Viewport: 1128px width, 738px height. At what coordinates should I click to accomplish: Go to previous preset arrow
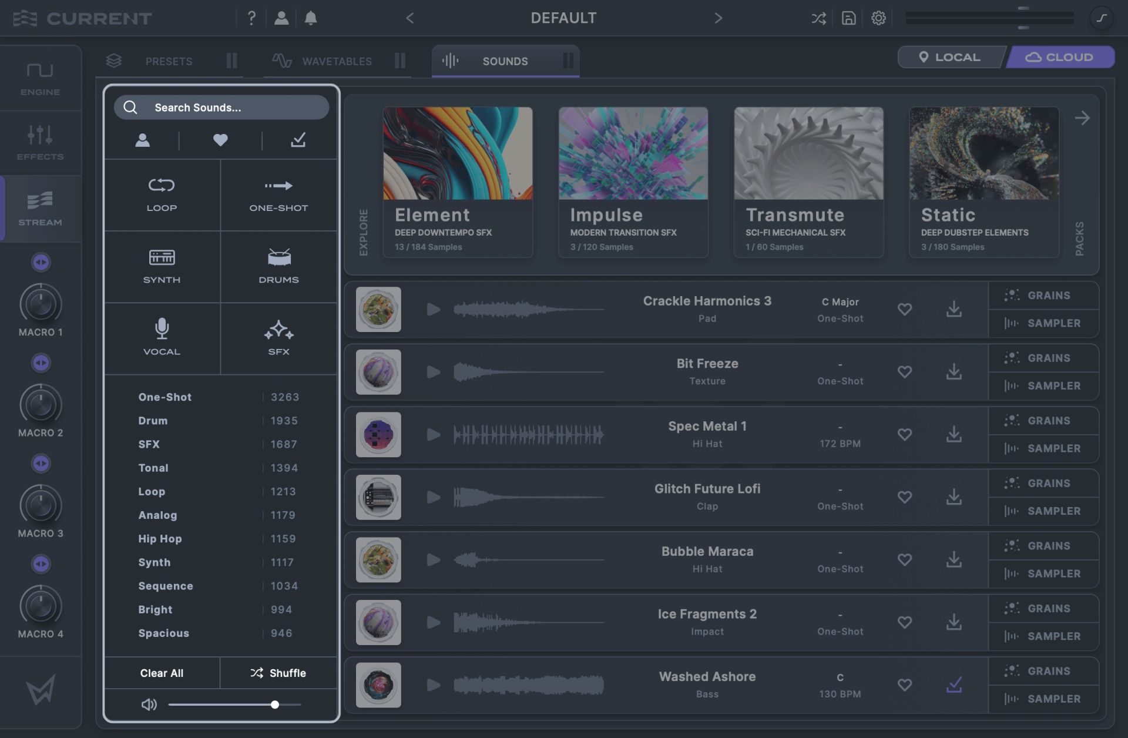[410, 18]
